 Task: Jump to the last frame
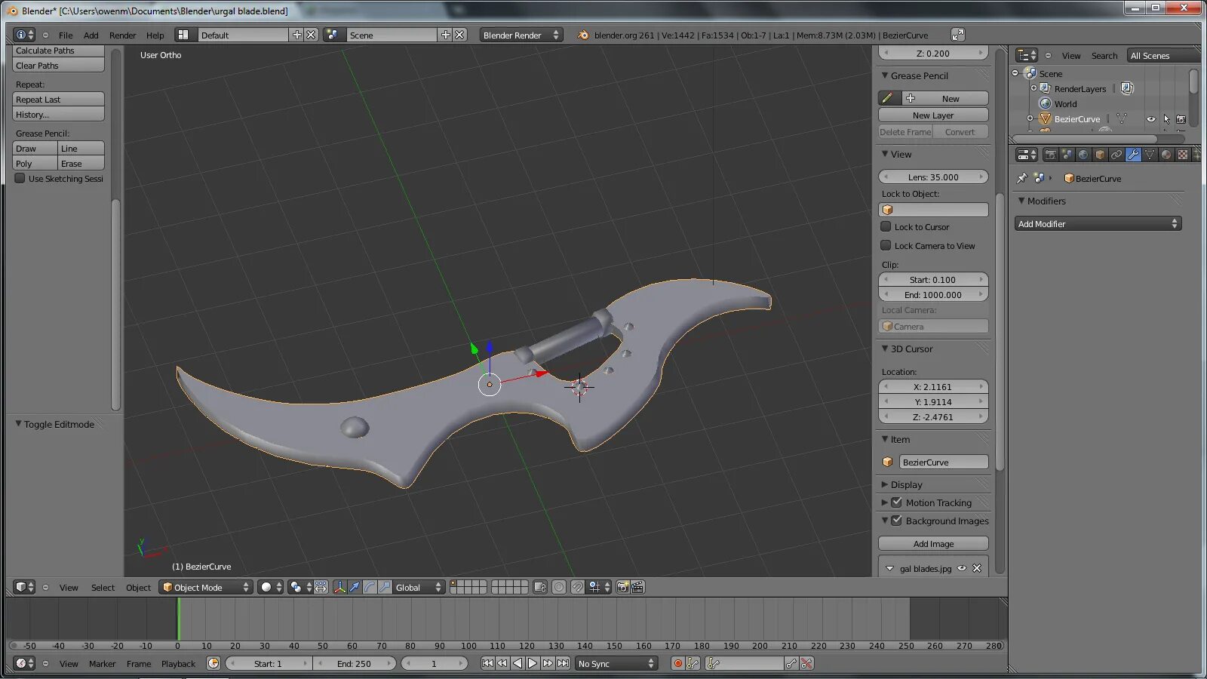[563, 663]
